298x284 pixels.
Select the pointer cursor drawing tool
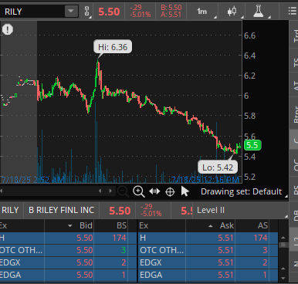coord(185,191)
